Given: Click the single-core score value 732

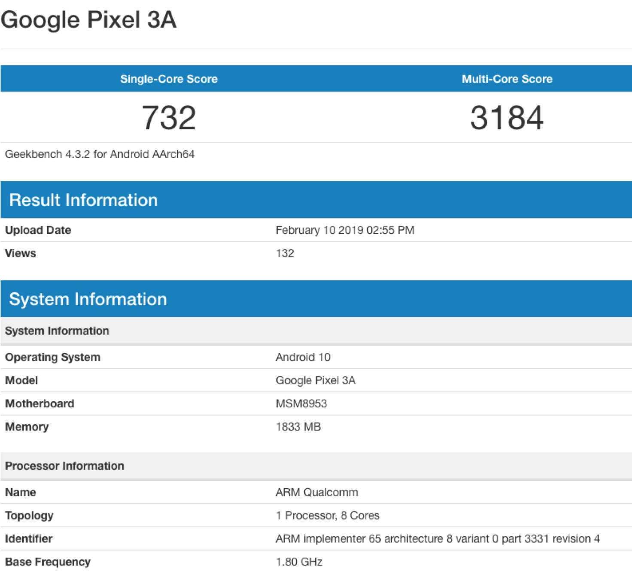Looking at the screenshot, I should [169, 118].
